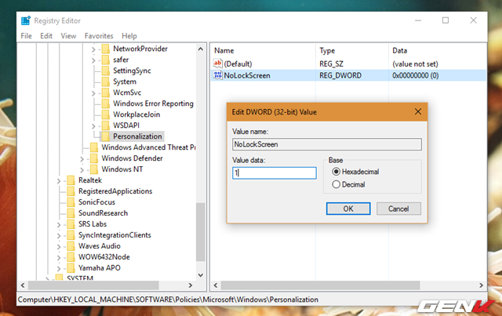Click values pane scroll right arrow
The image size is (502, 316).
click(x=481, y=285)
